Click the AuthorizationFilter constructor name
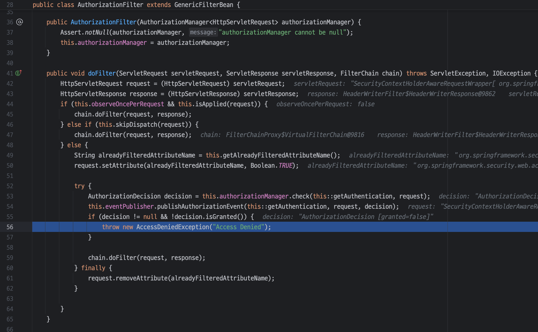Viewport: 538px width, 332px height. [103, 22]
